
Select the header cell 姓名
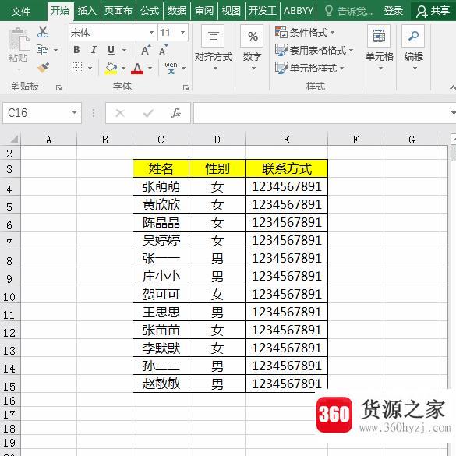[x=161, y=168]
